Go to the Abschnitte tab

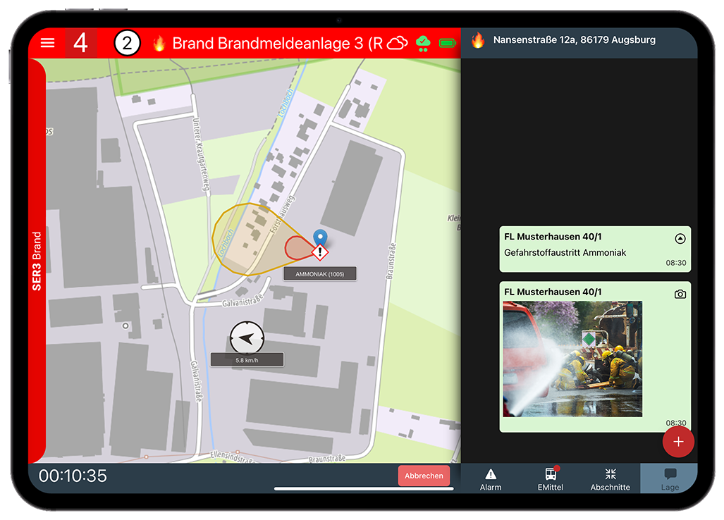point(610,479)
